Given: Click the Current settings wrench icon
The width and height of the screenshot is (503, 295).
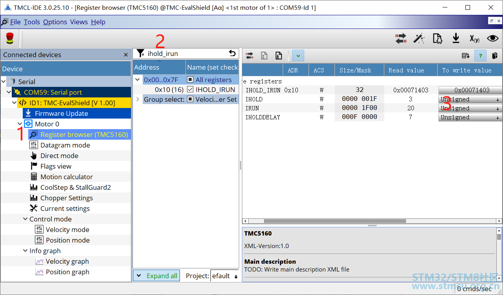Looking at the screenshot, I should click(x=34, y=209).
